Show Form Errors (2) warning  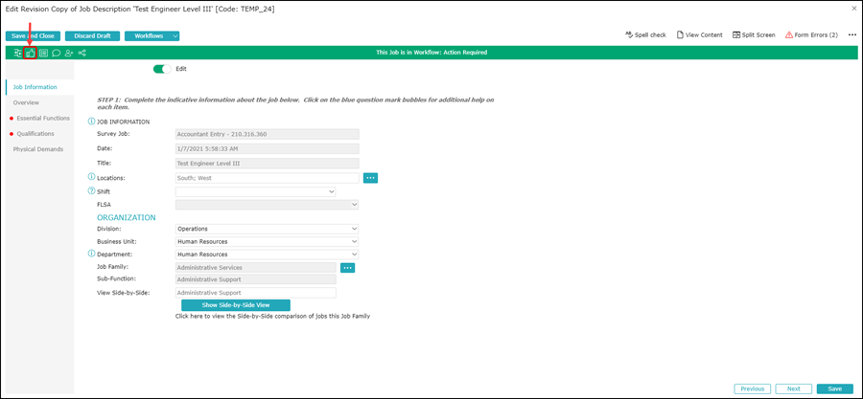point(811,35)
